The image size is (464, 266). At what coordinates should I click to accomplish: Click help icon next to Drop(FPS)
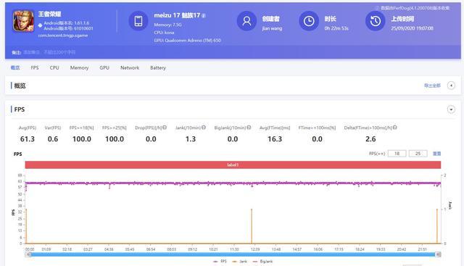click(x=165, y=128)
